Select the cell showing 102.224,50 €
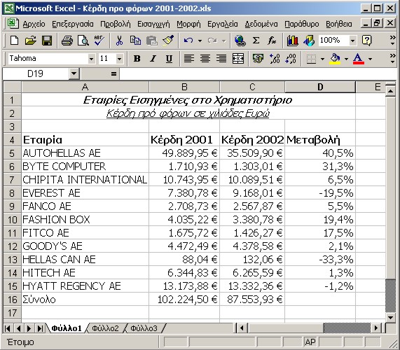The height and width of the screenshot is (350, 400). click(184, 300)
